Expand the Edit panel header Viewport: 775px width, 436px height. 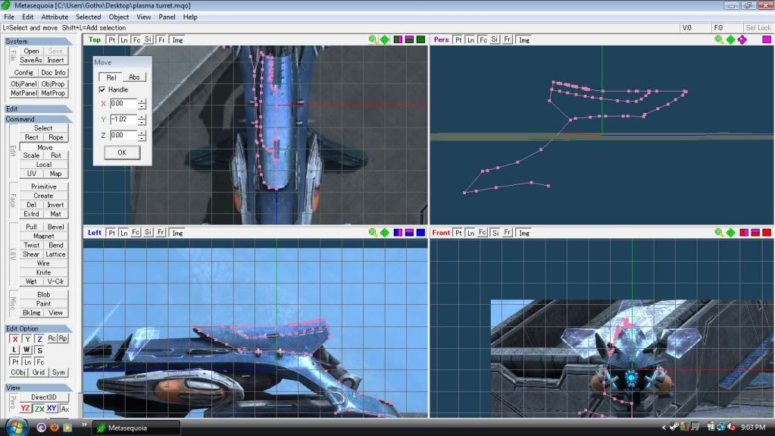(x=39, y=109)
